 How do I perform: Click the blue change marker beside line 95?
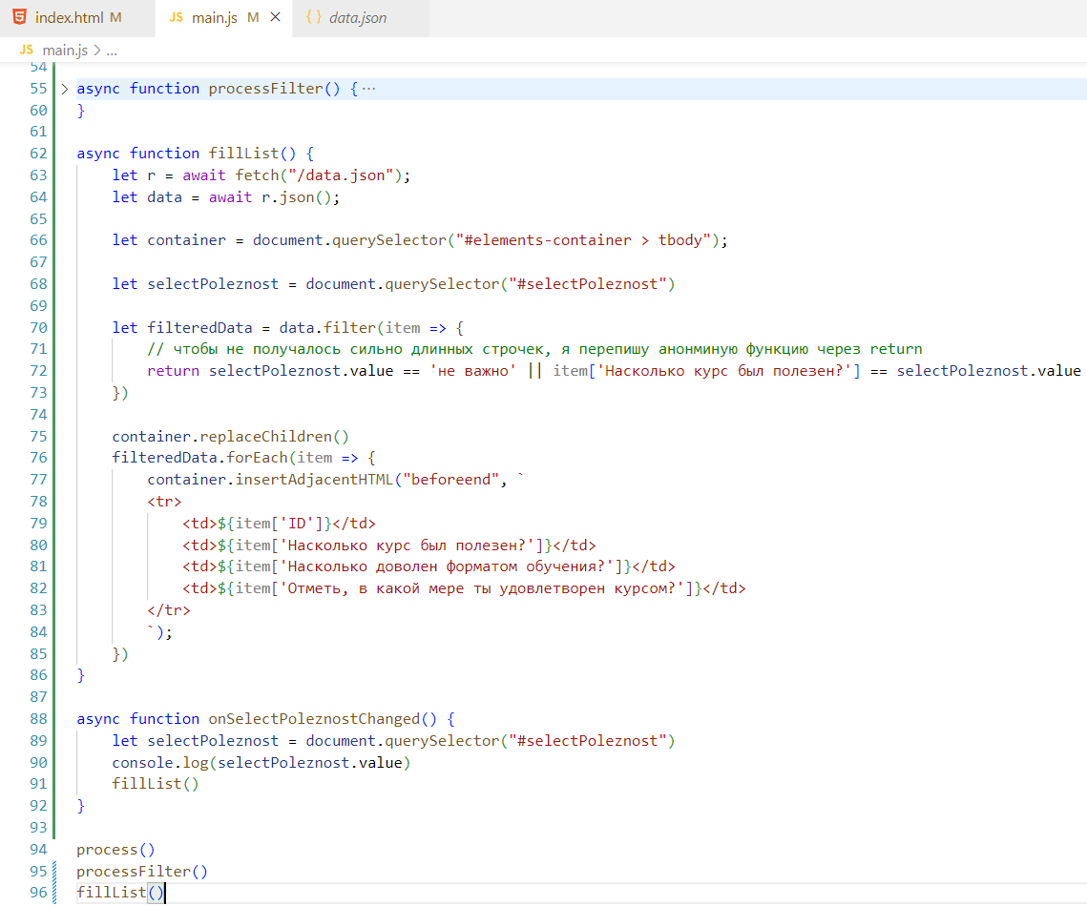point(55,872)
